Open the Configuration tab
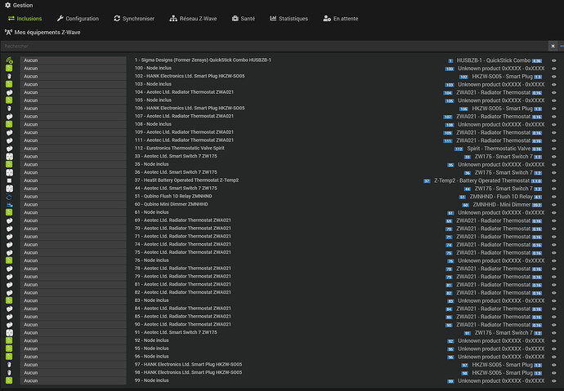 pos(78,18)
